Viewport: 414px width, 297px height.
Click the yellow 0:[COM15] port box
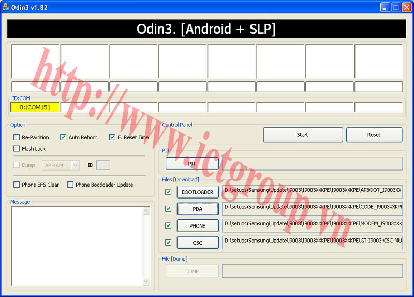pyautogui.click(x=35, y=107)
